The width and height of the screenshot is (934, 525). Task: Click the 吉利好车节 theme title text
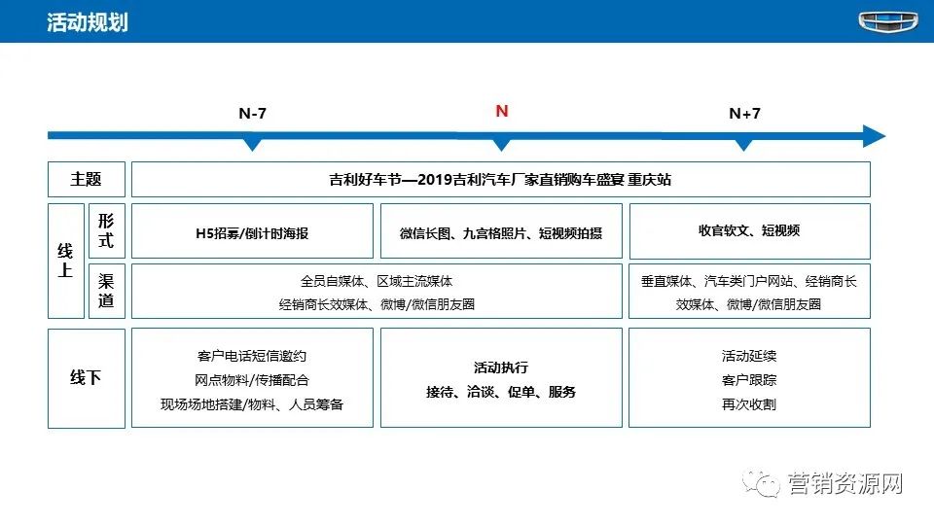click(x=500, y=179)
